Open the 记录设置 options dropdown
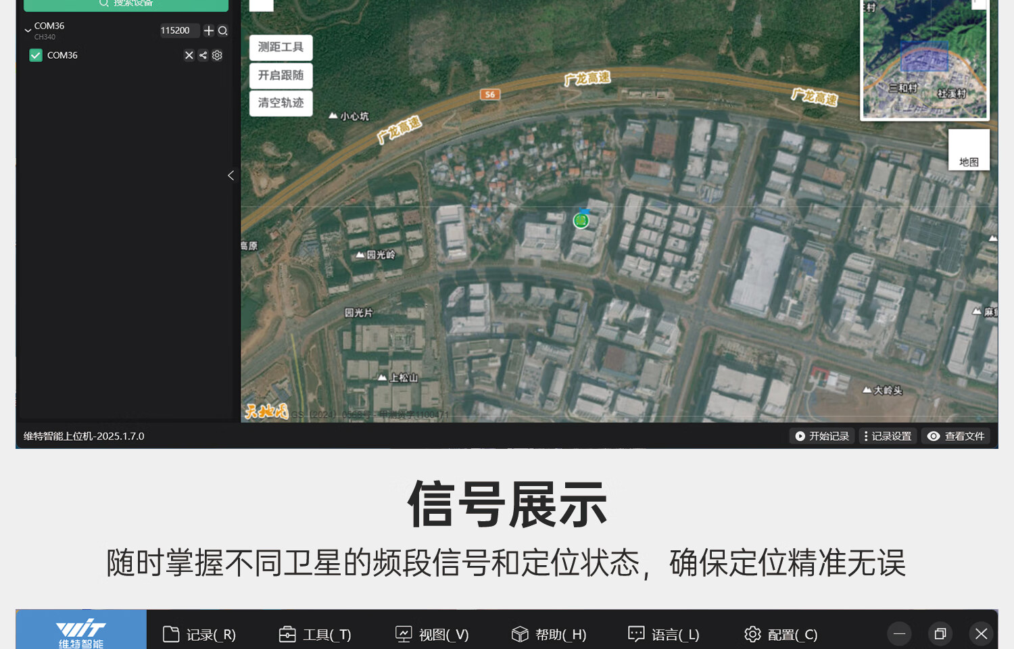Image resolution: width=1014 pixels, height=649 pixels. (887, 436)
